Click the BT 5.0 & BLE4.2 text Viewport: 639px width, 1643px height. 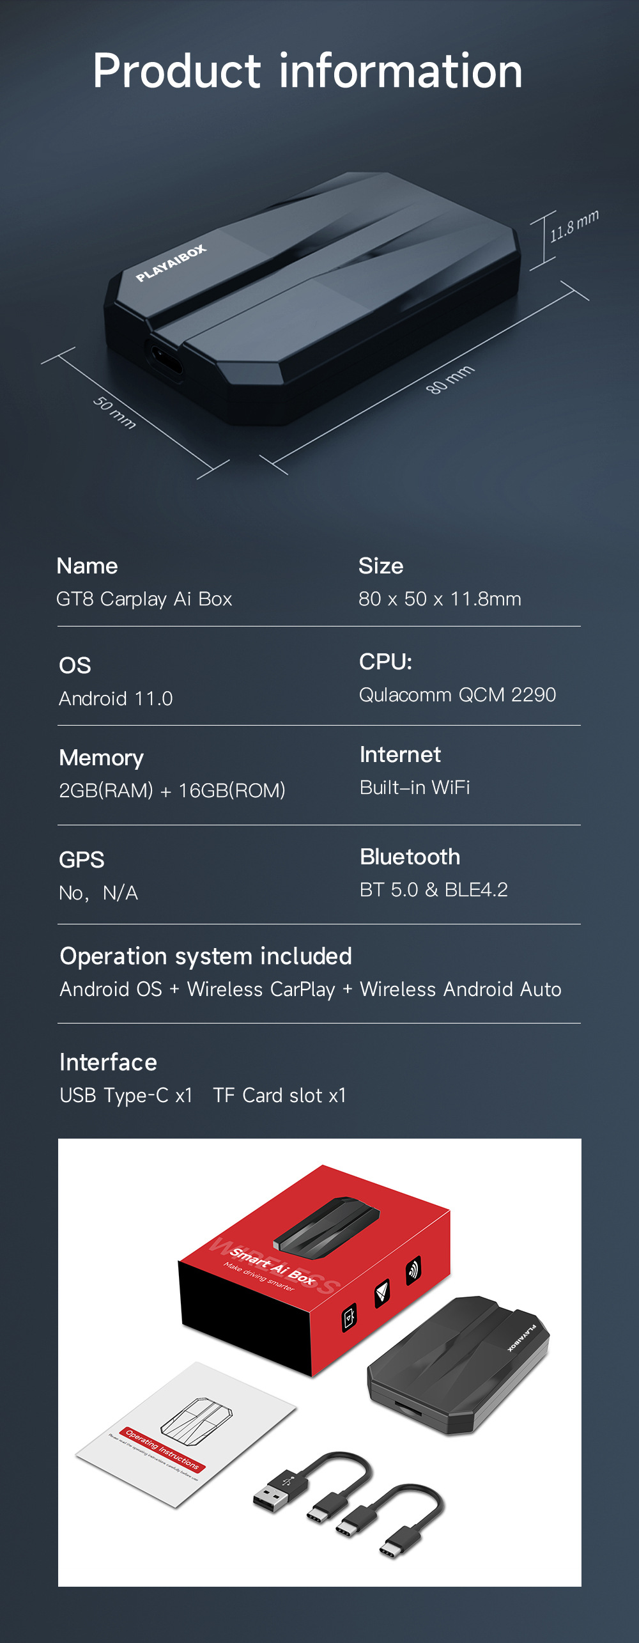pyautogui.click(x=433, y=890)
